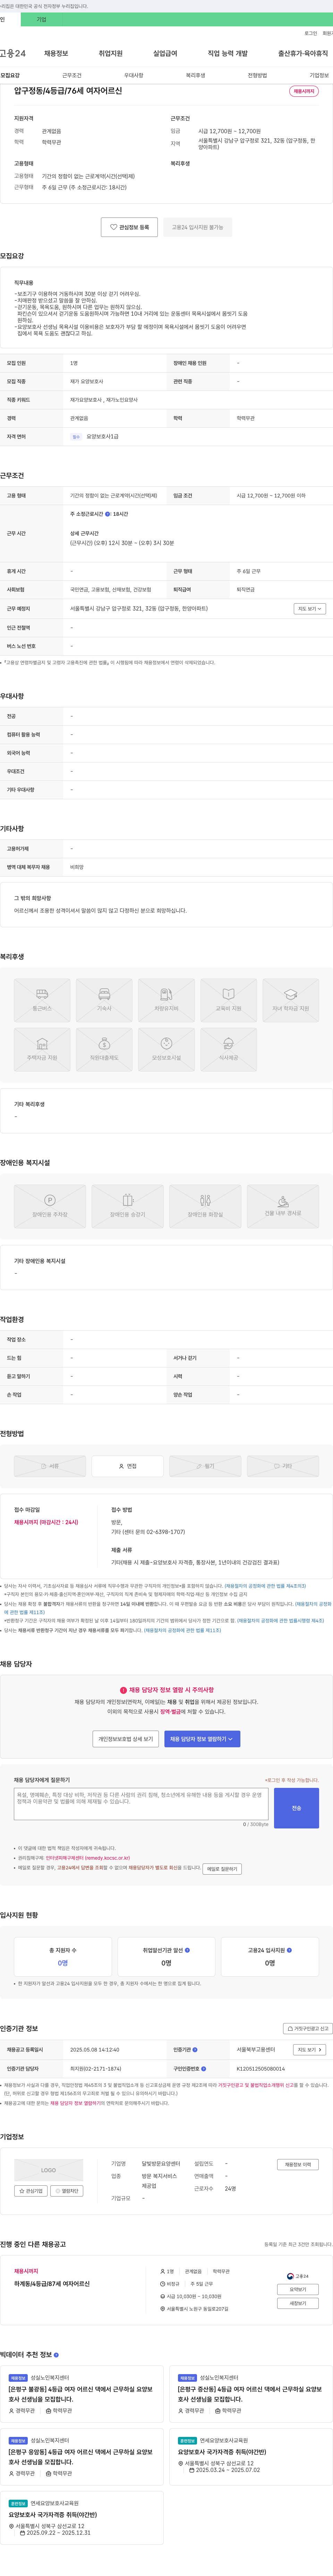333x2576 pixels.
Task: Click the 새창보기 button
Action: pyautogui.click(x=298, y=2303)
